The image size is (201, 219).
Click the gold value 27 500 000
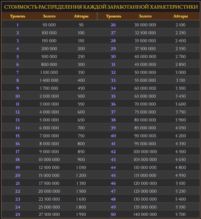click(x=49, y=215)
